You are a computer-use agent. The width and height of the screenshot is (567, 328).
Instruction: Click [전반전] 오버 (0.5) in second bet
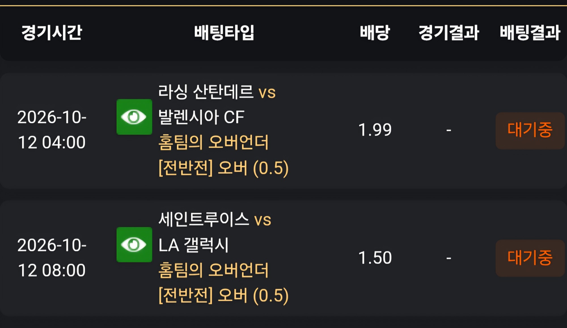(x=223, y=295)
